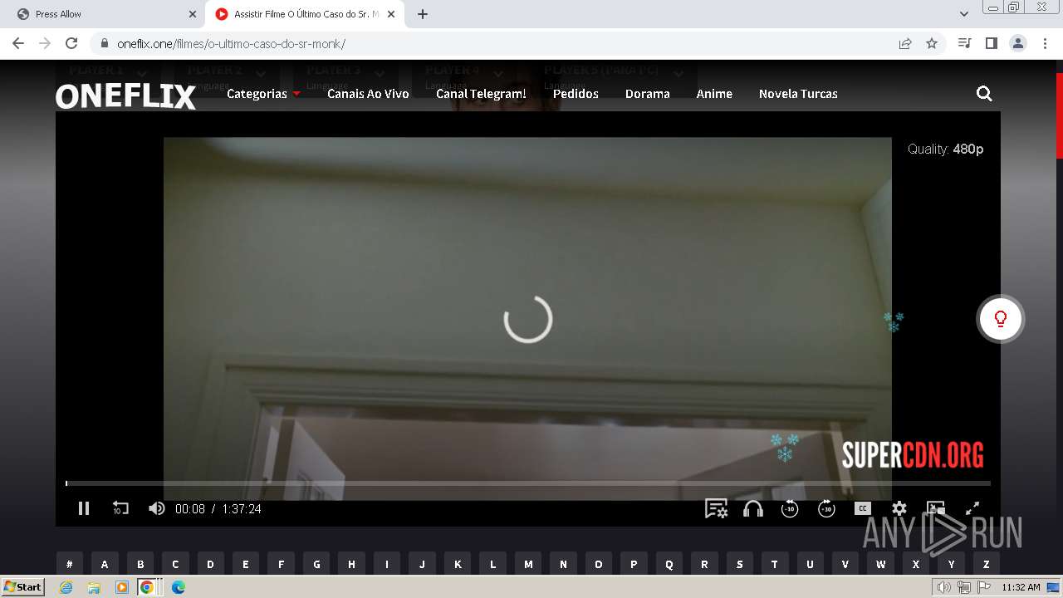Click the headphones audio track icon
Viewport: 1063px width, 598px height.
(x=753, y=508)
